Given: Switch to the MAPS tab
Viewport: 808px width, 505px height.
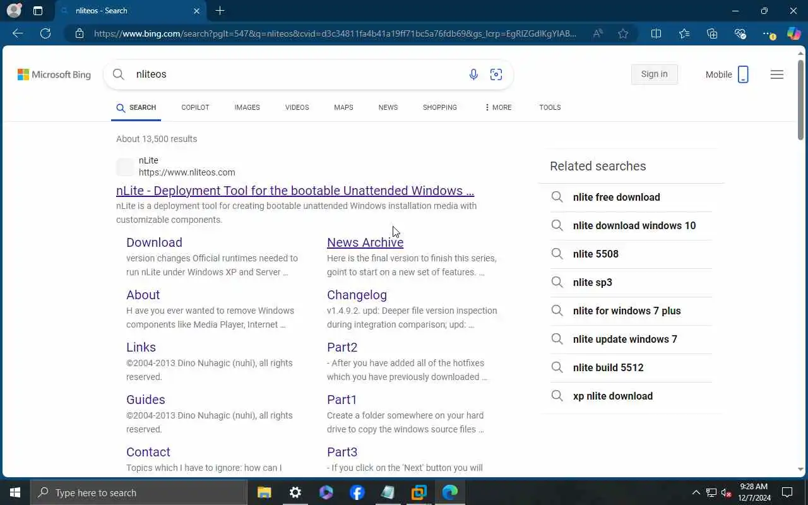Looking at the screenshot, I should [343, 107].
